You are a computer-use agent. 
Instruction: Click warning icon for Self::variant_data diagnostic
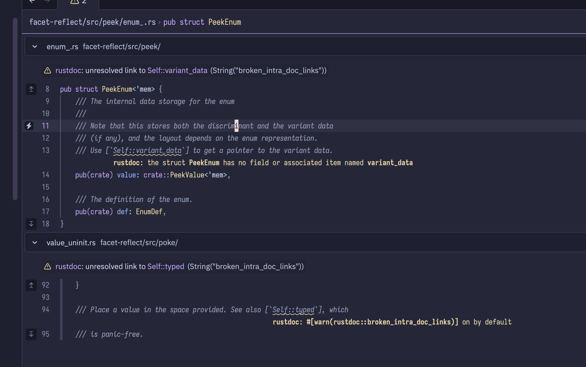point(48,71)
